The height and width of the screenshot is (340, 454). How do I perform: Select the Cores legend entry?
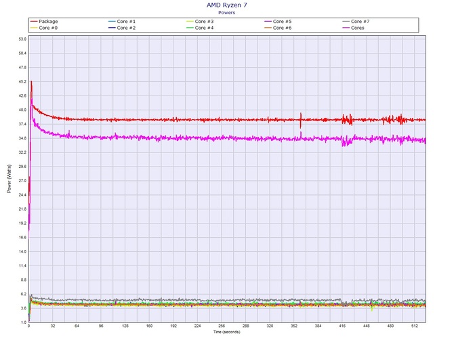[353, 28]
